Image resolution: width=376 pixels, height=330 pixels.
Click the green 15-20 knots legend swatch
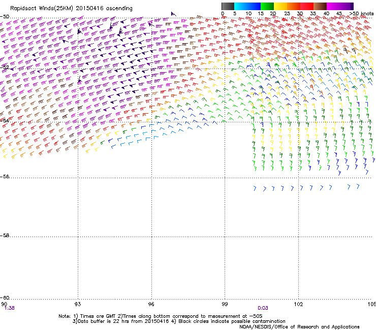[267, 6]
